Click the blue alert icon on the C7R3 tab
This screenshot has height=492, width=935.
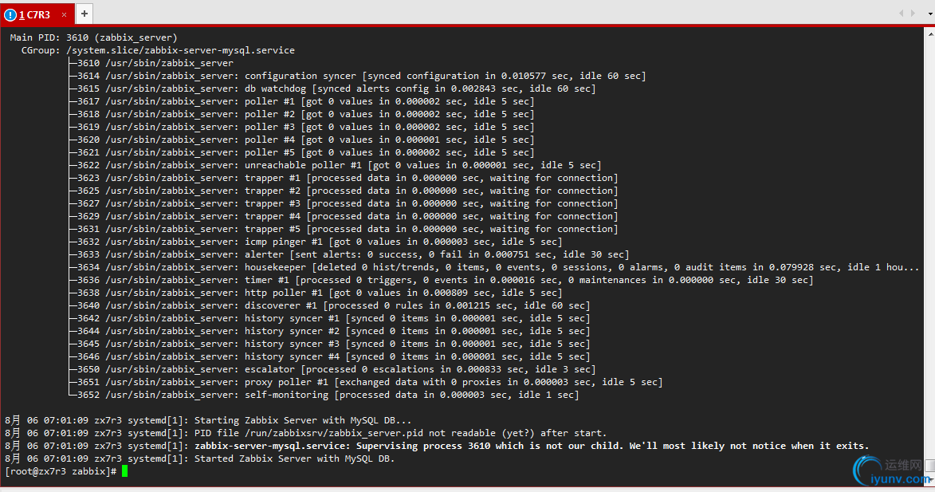(x=10, y=14)
